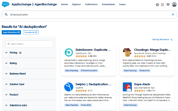Open favorites heart icon
Viewport: 178px width, 111px height.
[168, 5]
